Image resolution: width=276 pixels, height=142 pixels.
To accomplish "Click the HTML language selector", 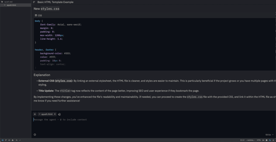I will pos(259,140).
